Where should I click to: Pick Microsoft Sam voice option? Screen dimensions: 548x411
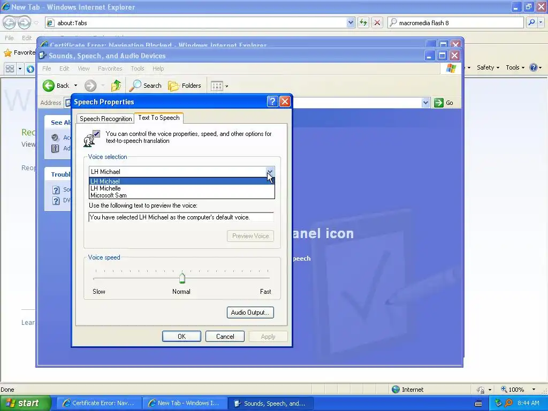[x=182, y=195]
